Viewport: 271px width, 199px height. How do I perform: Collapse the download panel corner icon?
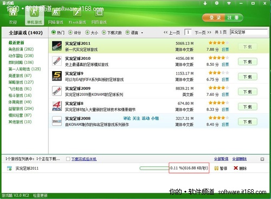262,159
